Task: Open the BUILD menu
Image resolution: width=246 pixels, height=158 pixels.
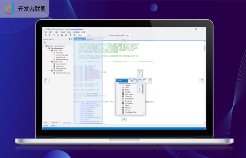Action: (x=62, y=32)
